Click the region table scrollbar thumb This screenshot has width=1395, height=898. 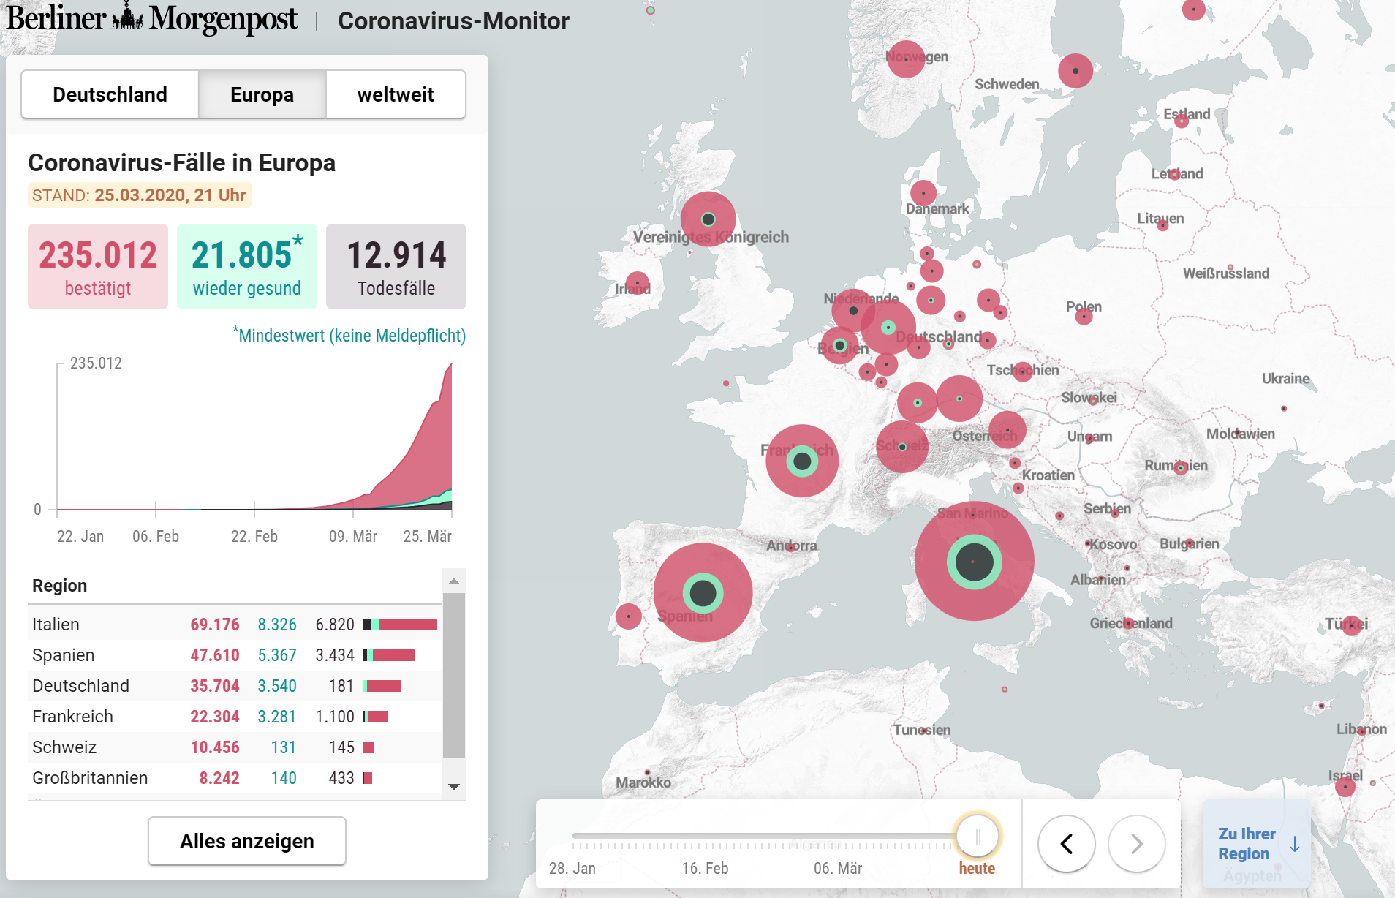coord(454,676)
